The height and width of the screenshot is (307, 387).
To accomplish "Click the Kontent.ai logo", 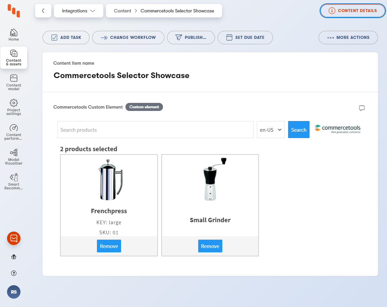I will click(14, 11).
